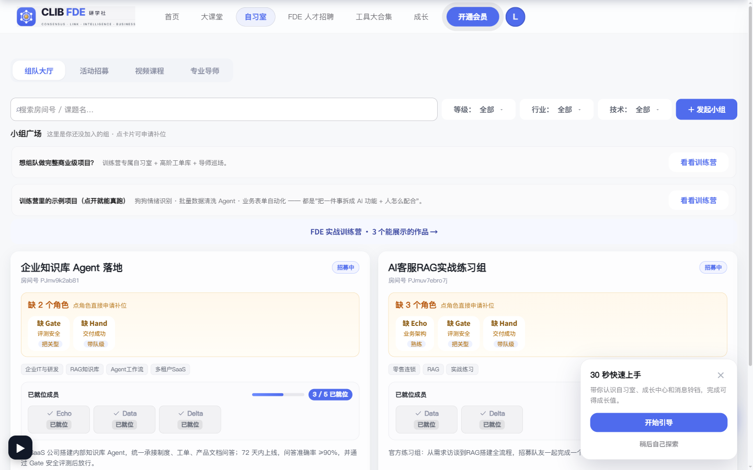The height and width of the screenshot is (470, 753).
Task: Apply for 缺 Gate role in AI客服RAG card
Action: tap(459, 333)
